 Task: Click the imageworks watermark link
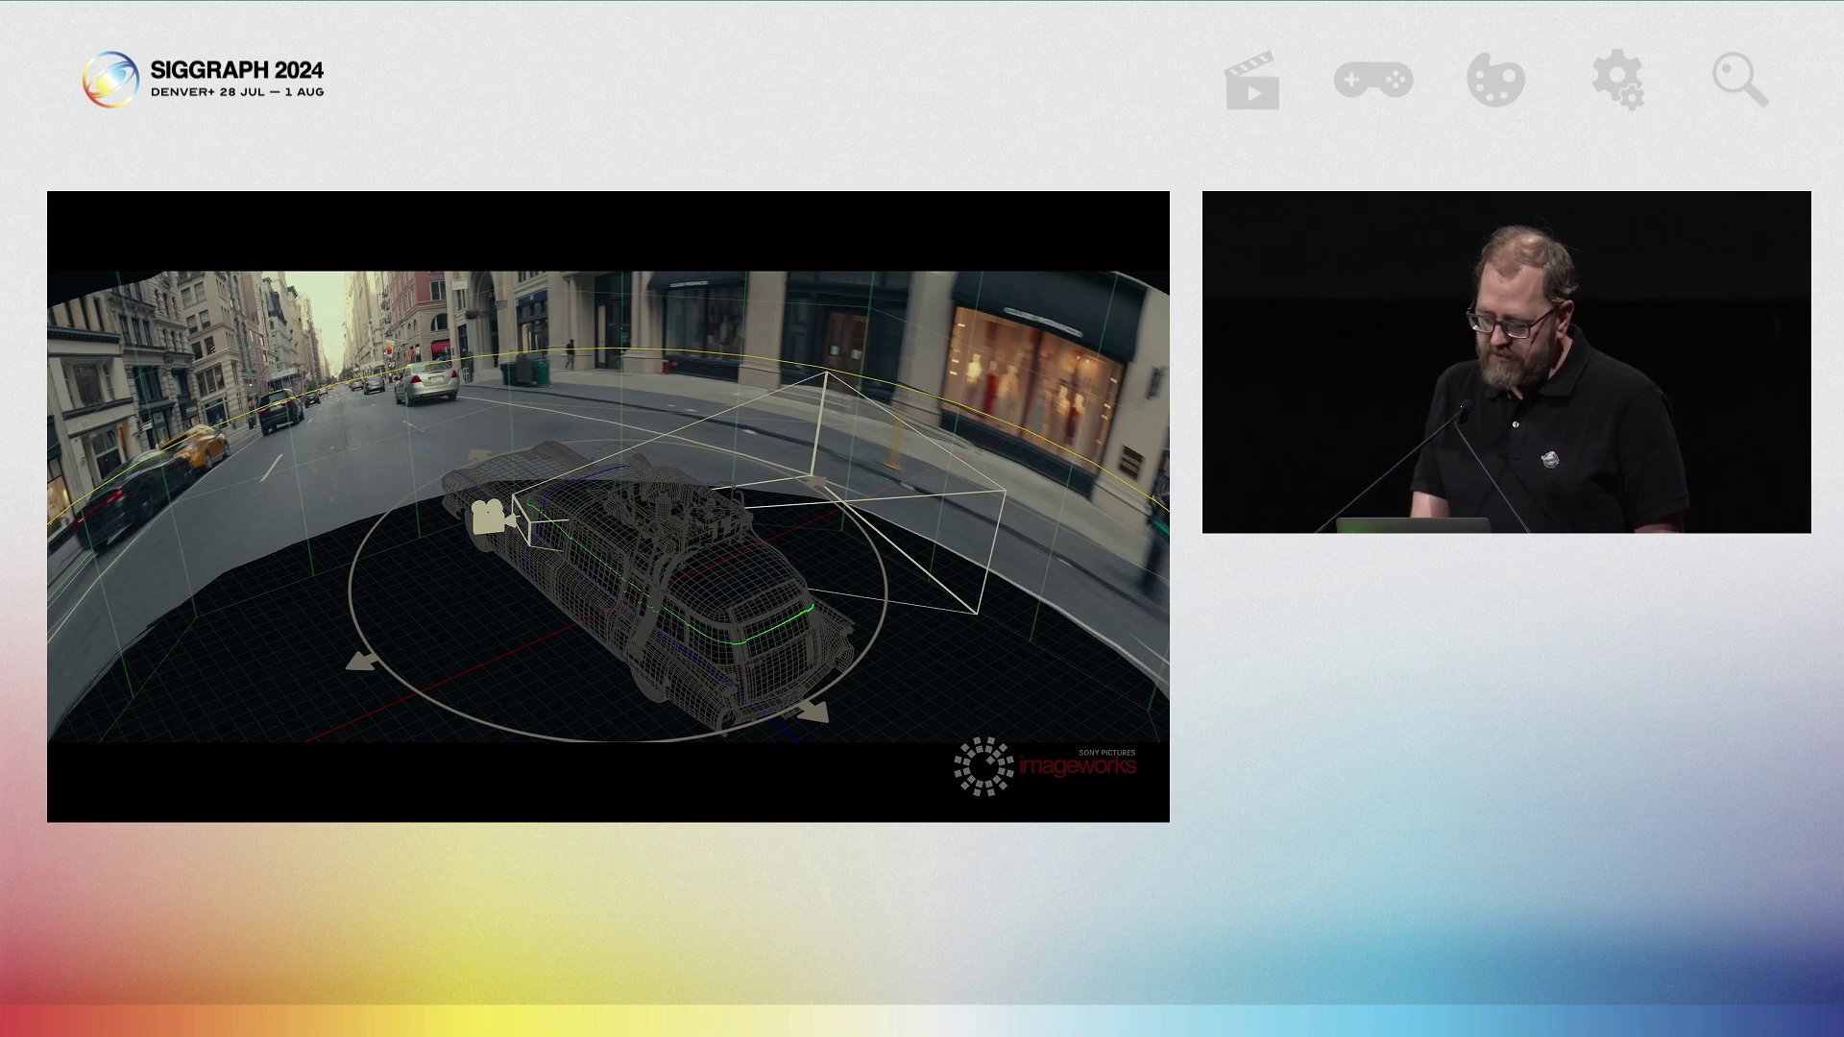(1079, 767)
